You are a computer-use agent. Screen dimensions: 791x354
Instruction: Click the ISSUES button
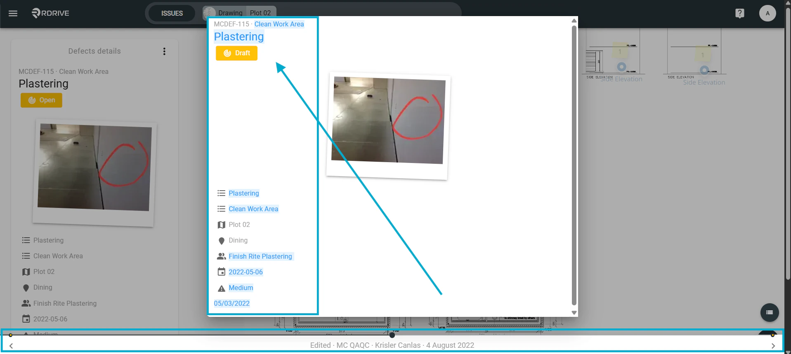pyautogui.click(x=172, y=13)
